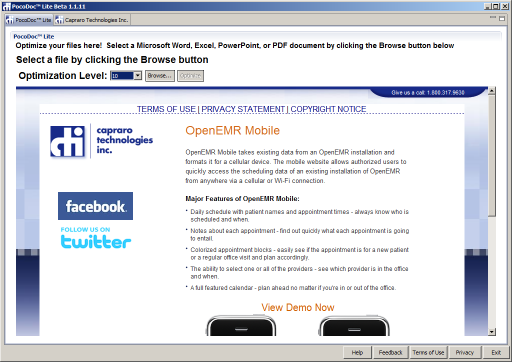512x362 pixels.
Task: Open the PRIVACY STATEMENT link
Action: click(243, 109)
